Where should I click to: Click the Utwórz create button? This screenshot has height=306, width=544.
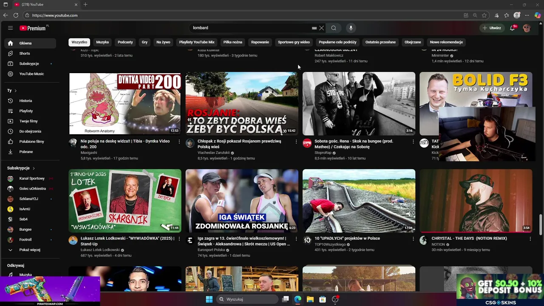point(492,28)
